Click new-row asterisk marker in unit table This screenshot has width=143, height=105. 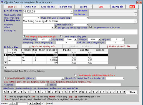[6, 63]
